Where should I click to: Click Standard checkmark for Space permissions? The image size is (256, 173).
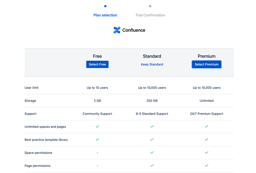tap(152, 152)
